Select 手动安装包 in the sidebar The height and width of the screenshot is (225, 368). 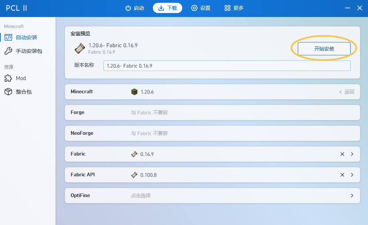pyautogui.click(x=28, y=51)
